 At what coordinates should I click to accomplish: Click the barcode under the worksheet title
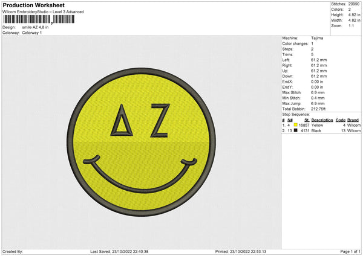coord(39,19)
